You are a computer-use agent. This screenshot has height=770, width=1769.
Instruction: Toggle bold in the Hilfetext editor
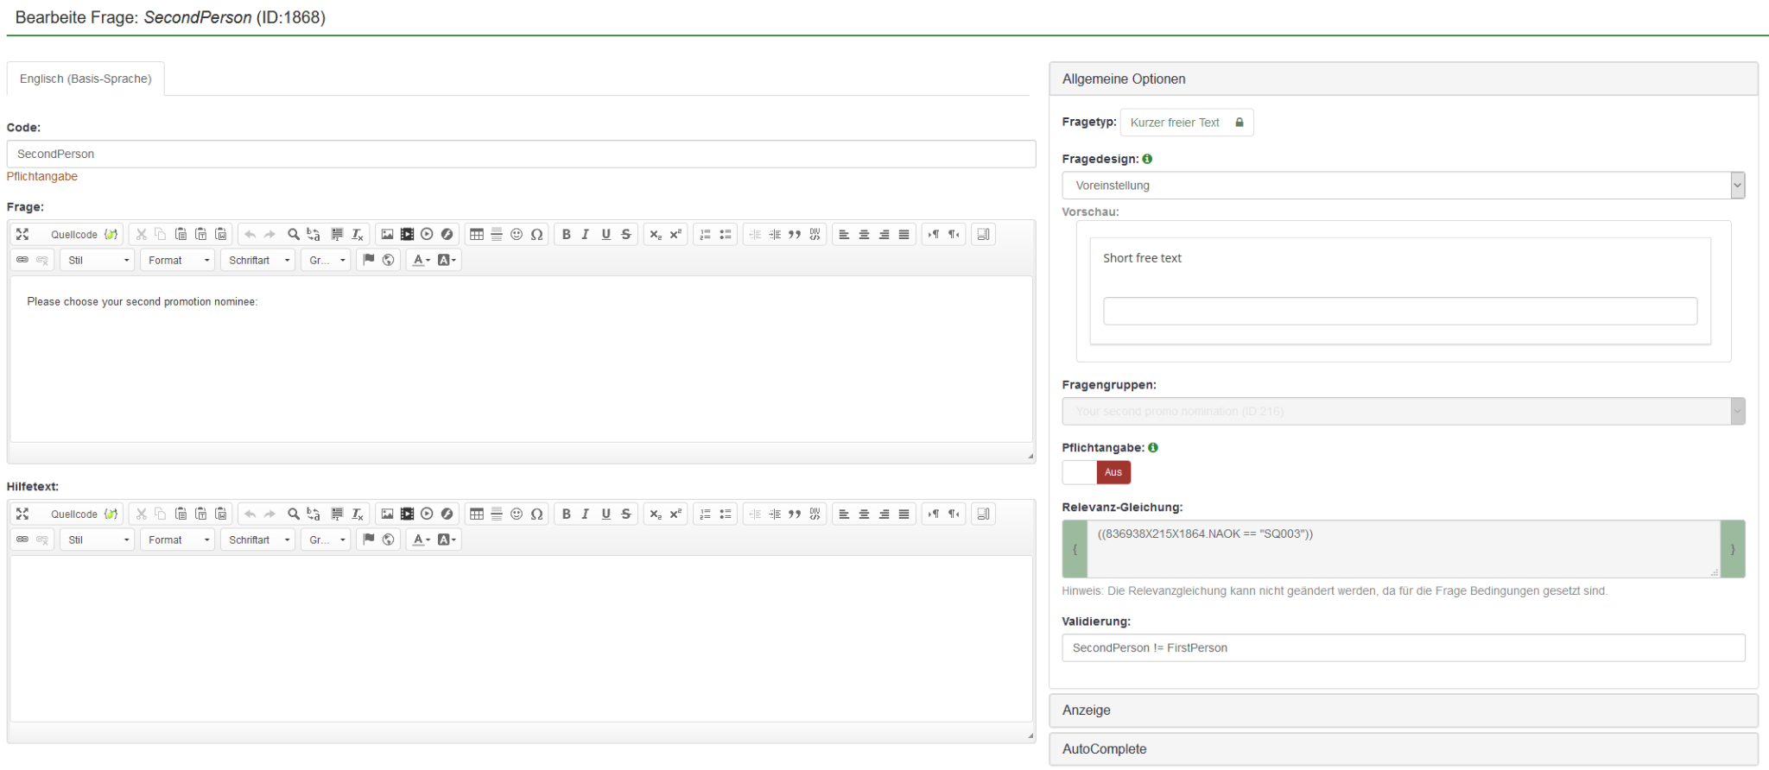567,514
